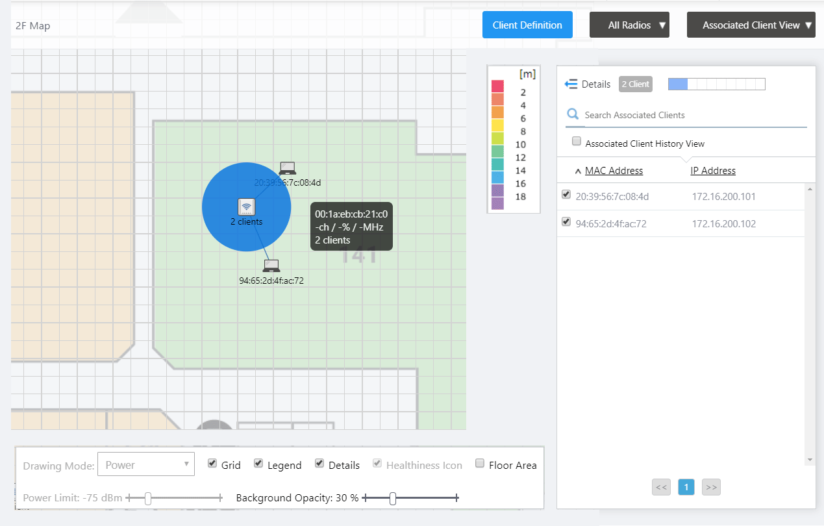Uncheck the Details checkbox
Image resolution: width=824 pixels, height=526 pixels.
point(319,463)
